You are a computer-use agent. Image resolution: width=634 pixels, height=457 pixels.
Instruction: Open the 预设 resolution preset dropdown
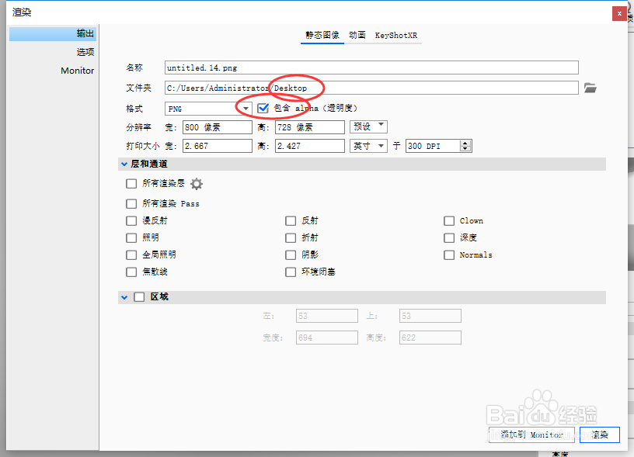click(x=367, y=126)
